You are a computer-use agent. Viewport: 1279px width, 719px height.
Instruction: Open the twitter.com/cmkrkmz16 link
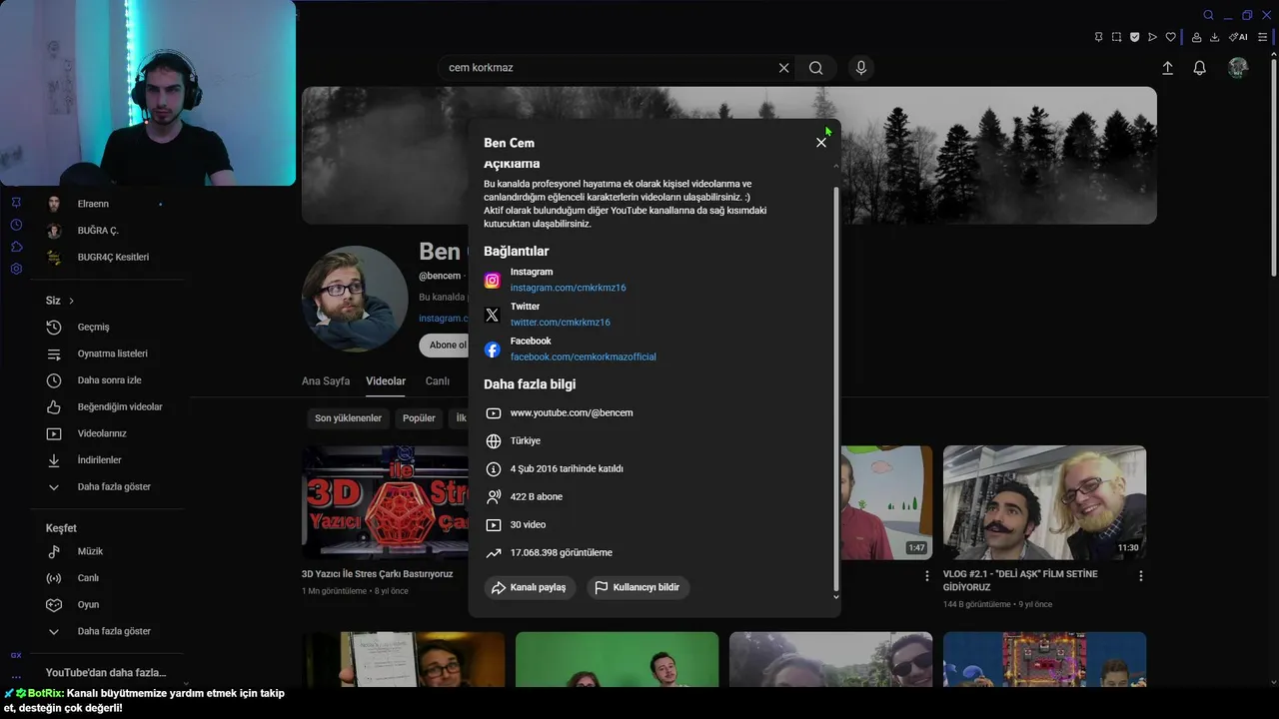click(560, 323)
